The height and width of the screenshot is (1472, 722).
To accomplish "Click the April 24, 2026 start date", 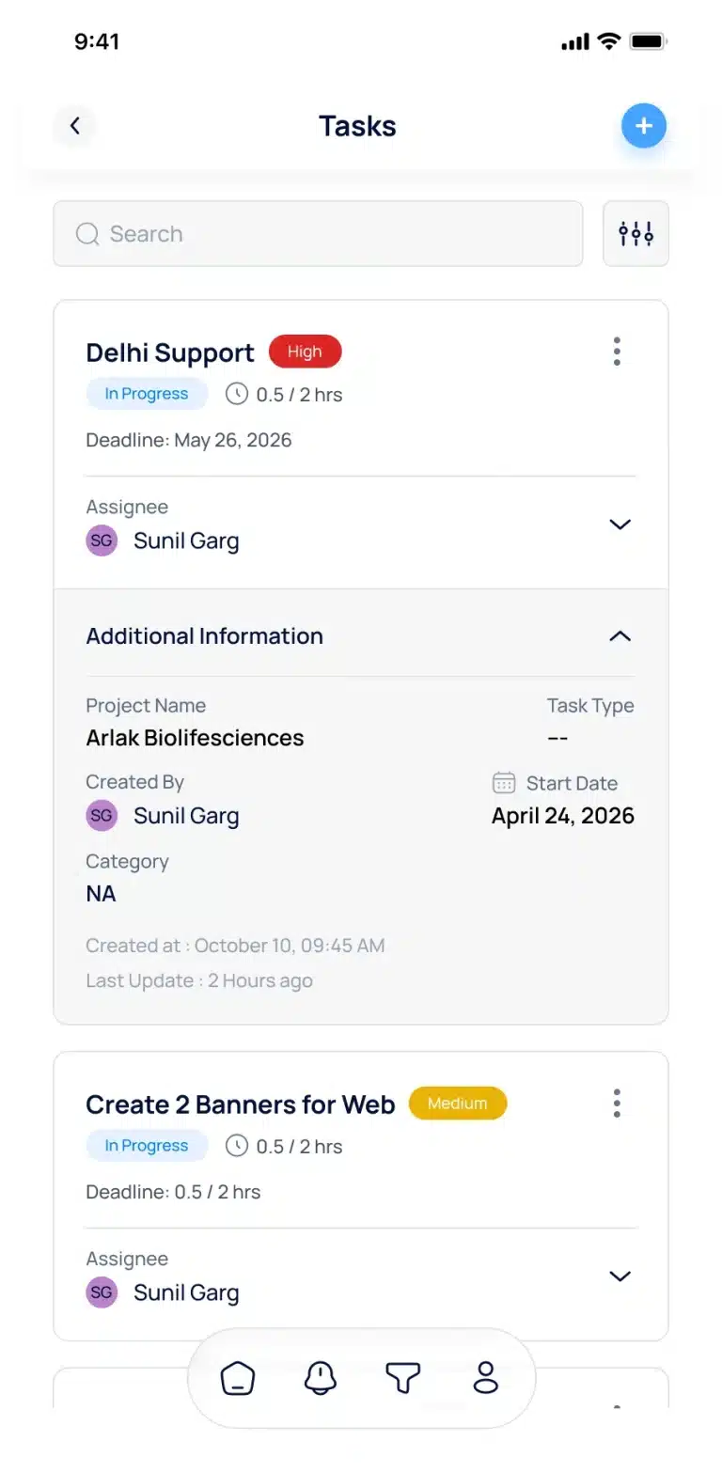I will pos(563,815).
